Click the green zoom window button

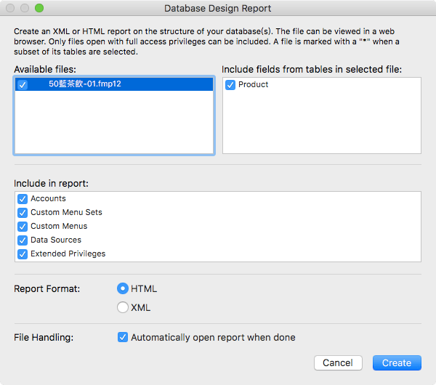point(39,9)
